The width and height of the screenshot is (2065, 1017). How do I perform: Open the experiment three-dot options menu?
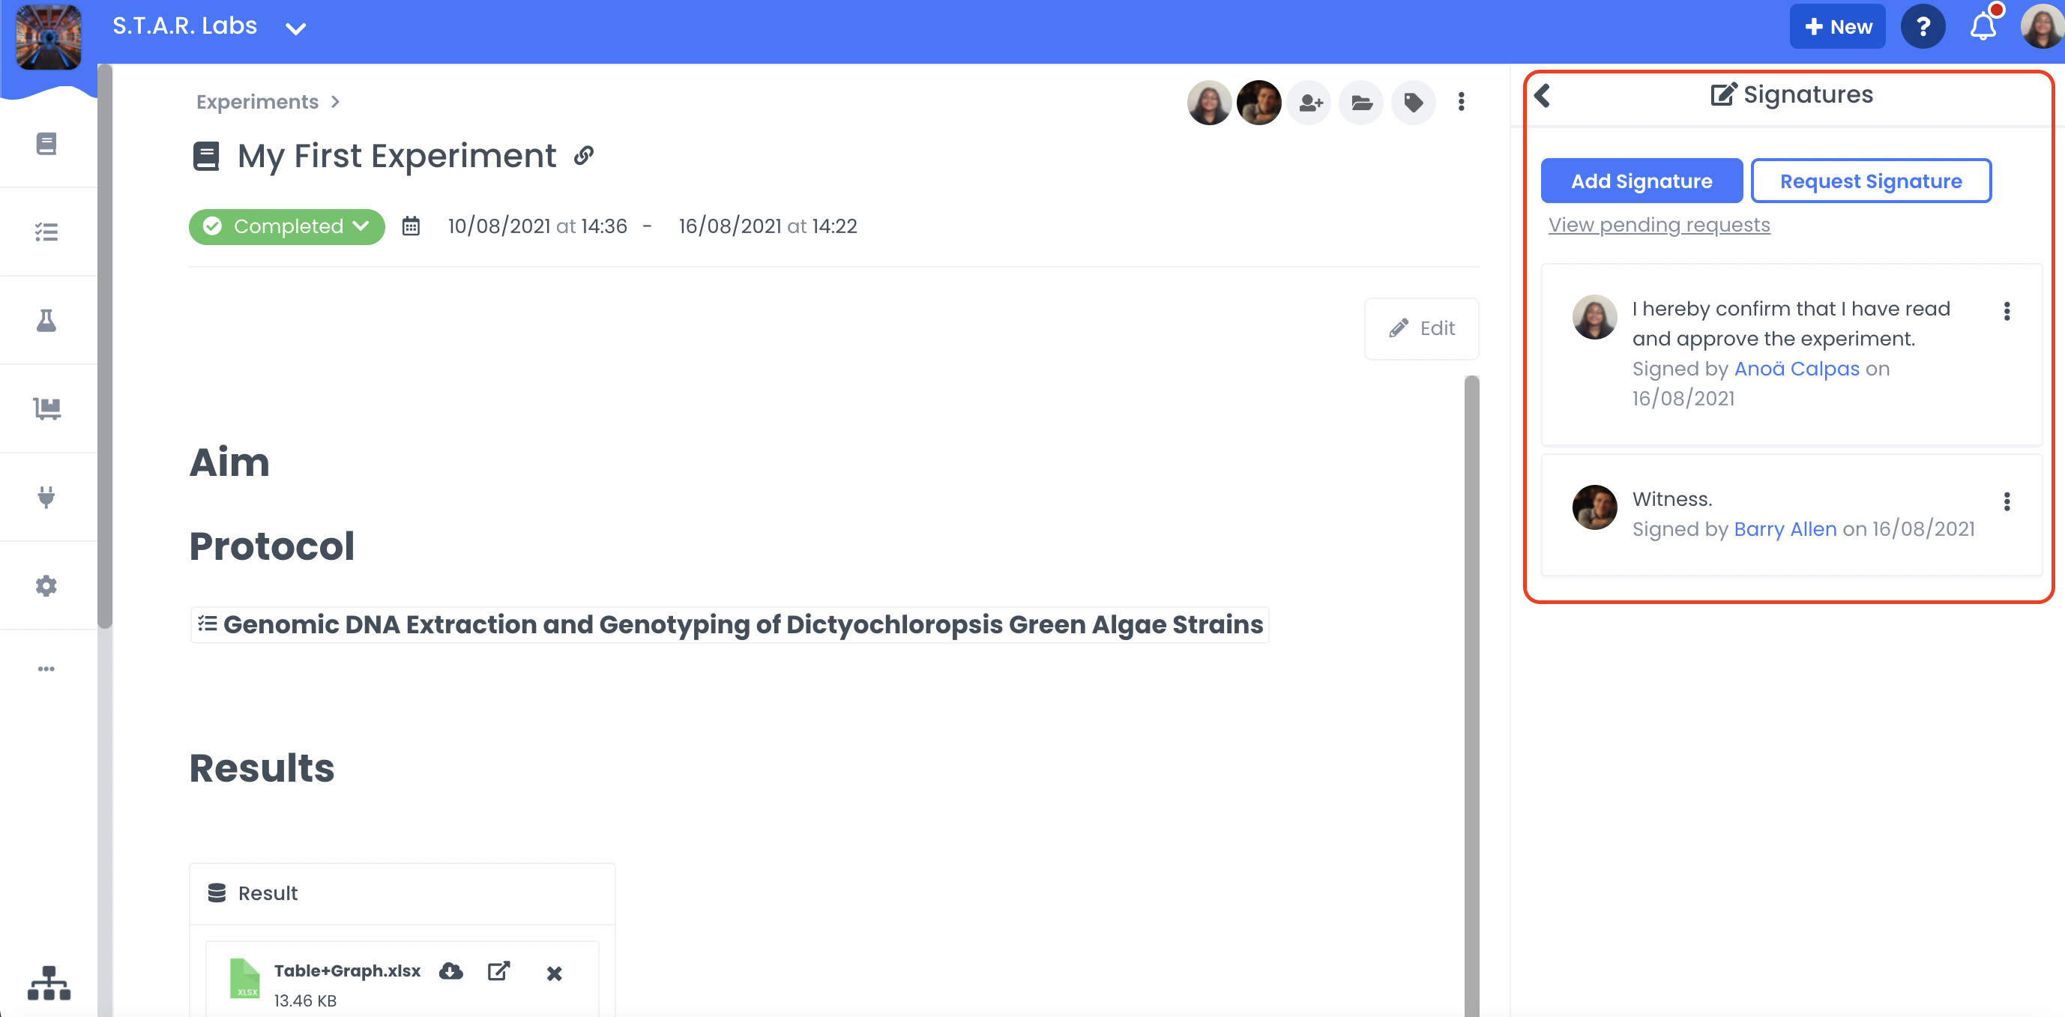click(x=1461, y=102)
